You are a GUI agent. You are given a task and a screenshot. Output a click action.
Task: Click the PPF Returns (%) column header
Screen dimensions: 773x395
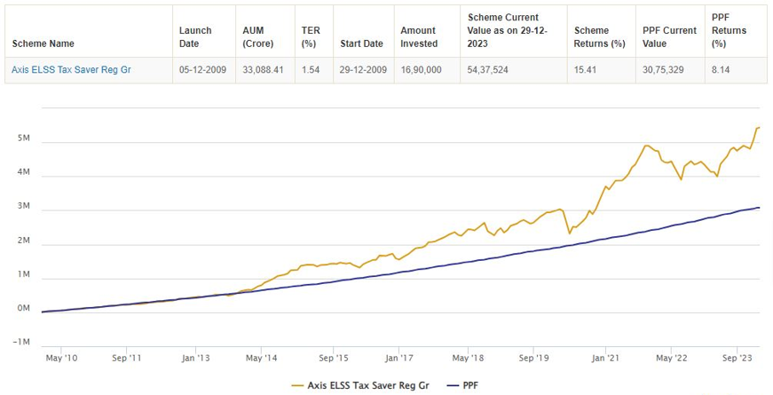[729, 30]
